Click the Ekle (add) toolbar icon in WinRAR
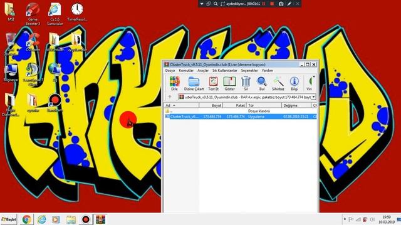The height and width of the screenshot is (225, 401). (x=174, y=83)
